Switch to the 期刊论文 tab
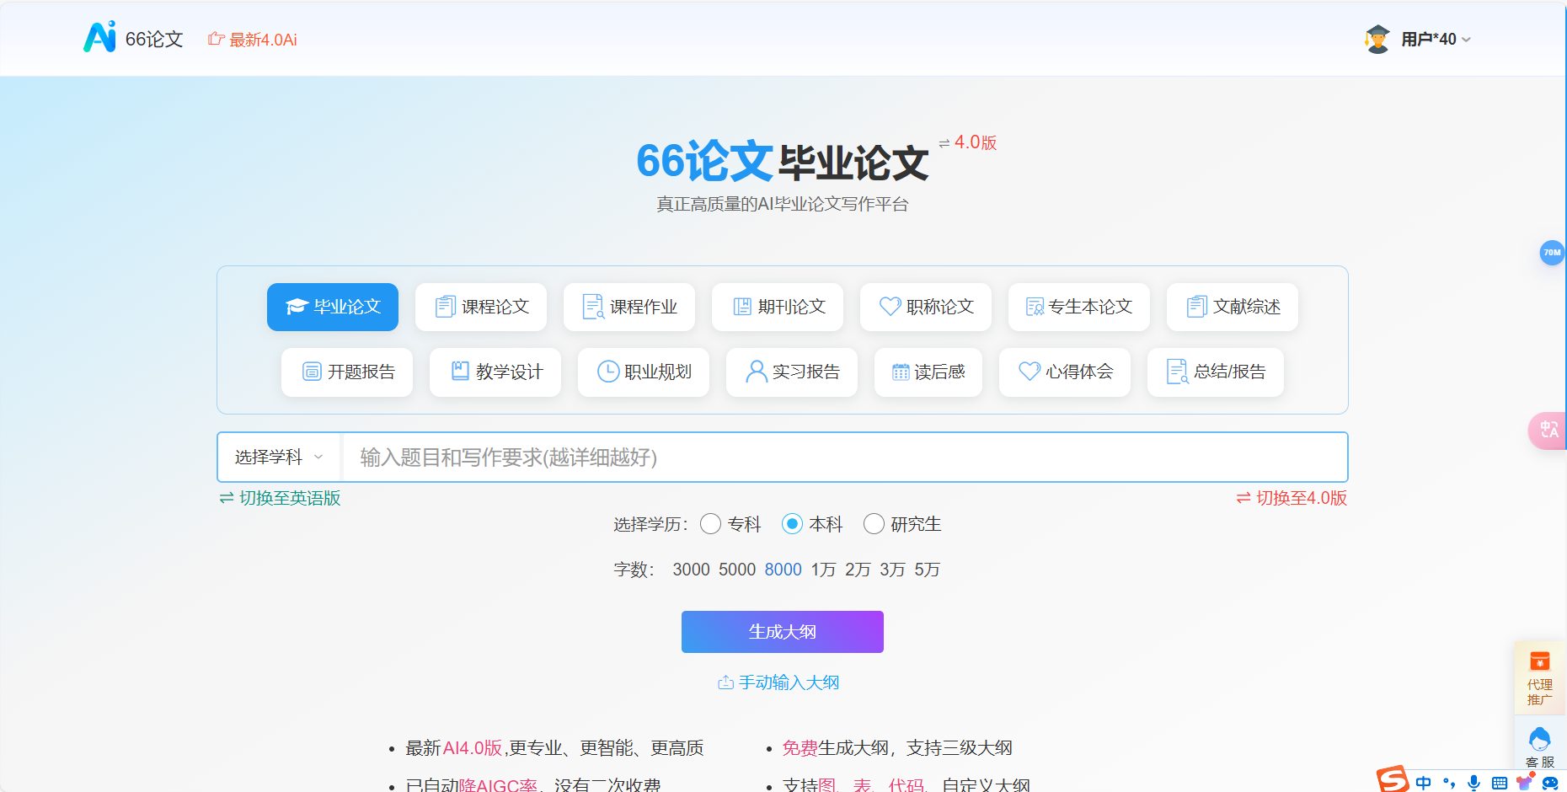Screen dimensions: 1567x792 click(777, 307)
